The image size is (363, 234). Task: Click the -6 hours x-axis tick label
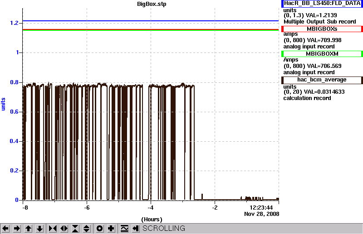87,208
